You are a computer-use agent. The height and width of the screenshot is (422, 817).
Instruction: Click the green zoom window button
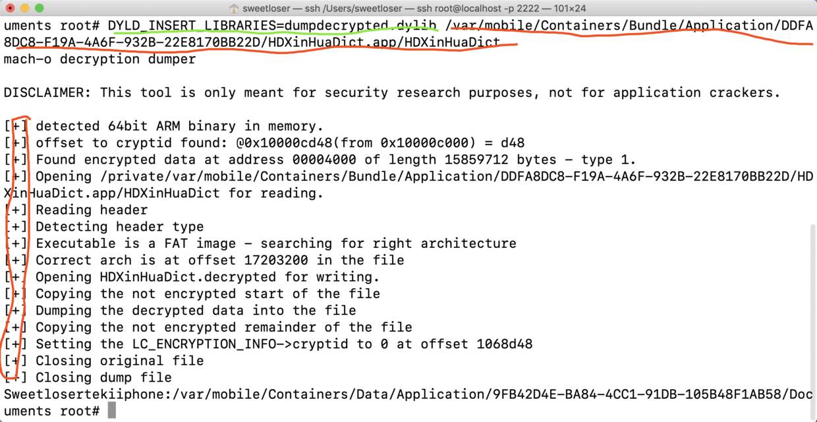click(x=39, y=9)
